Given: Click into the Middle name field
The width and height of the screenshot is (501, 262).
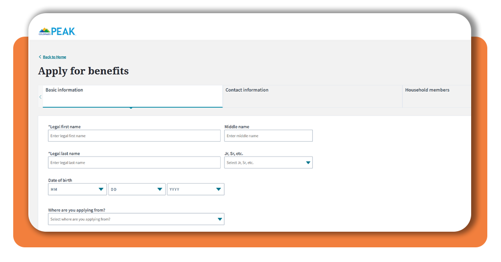Looking at the screenshot, I should (x=269, y=135).
